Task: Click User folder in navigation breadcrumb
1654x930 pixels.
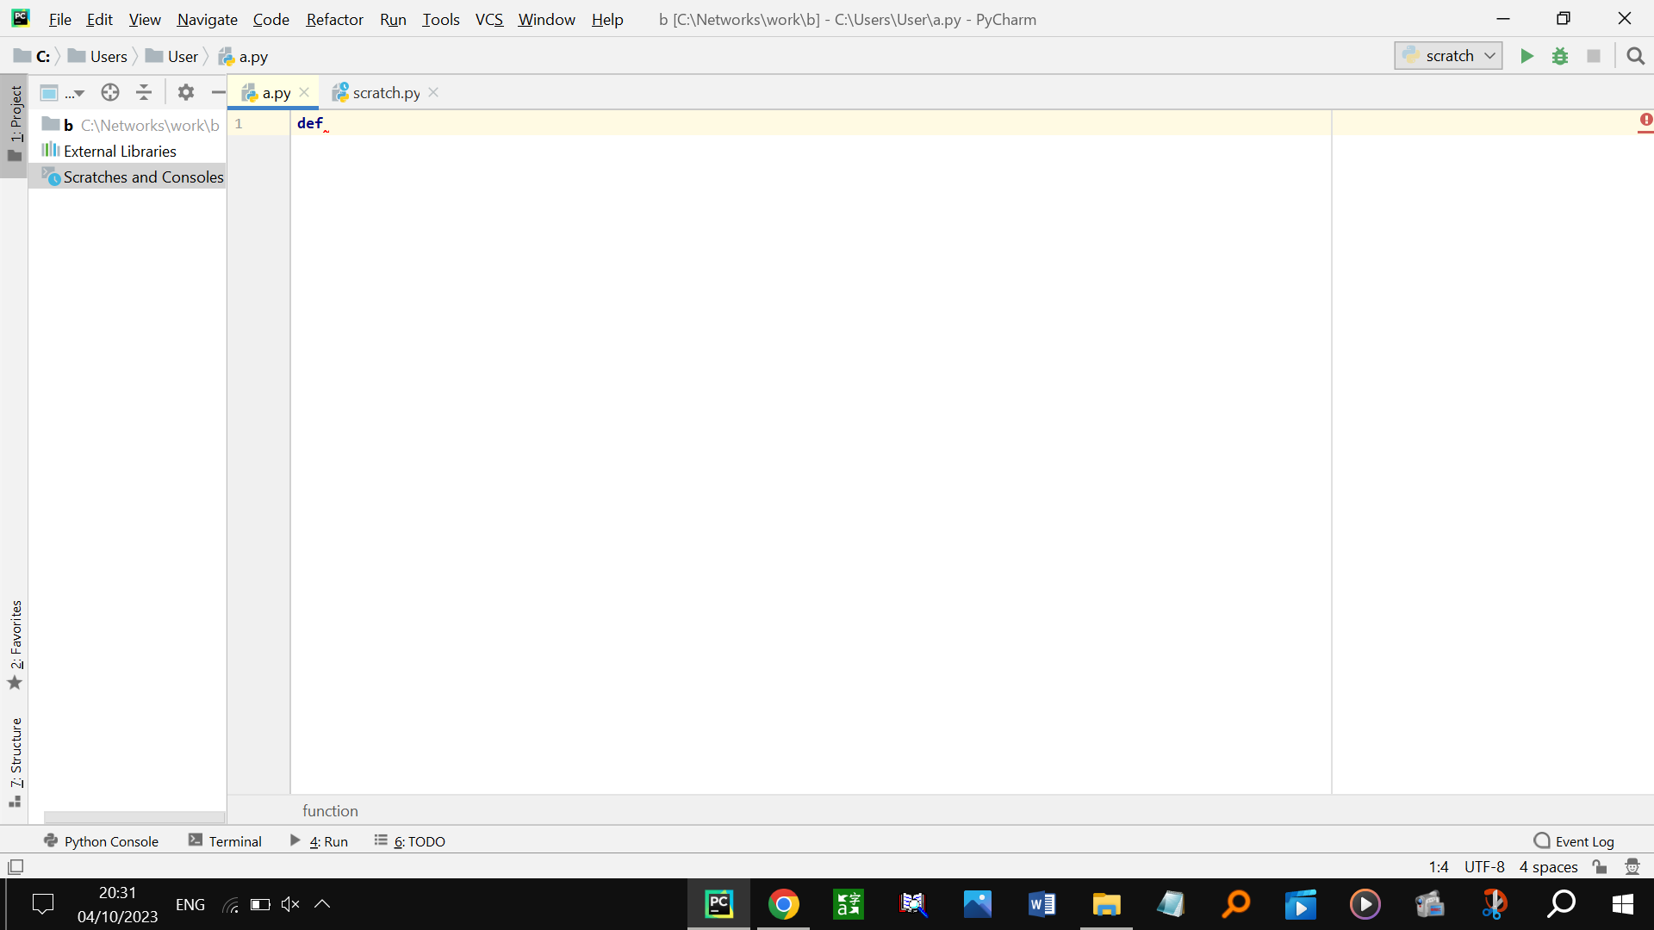Action: (x=172, y=56)
